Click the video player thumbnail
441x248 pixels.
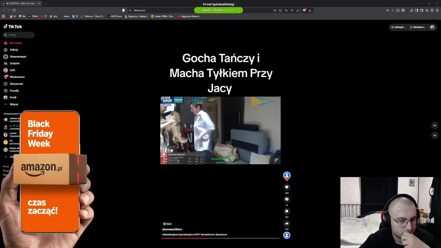[x=220, y=130]
